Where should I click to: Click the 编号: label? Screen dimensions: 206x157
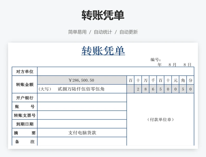pos(156,60)
